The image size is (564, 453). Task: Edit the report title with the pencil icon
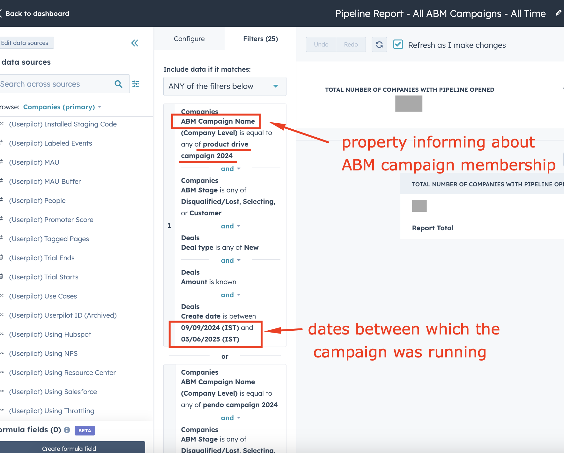[x=558, y=13]
